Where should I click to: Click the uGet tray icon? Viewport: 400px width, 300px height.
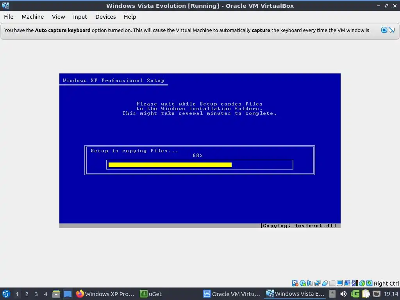pos(355,294)
